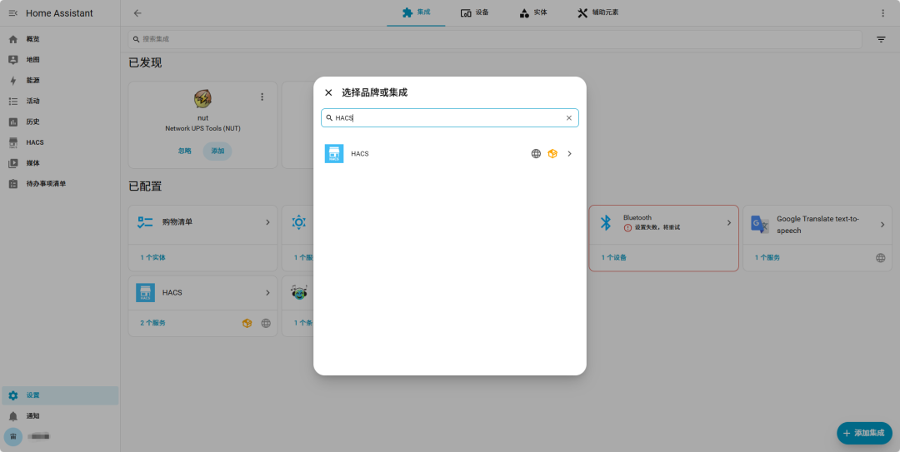Switch to the 实体 tab
This screenshot has height=452, width=900.
pos(533,12)
